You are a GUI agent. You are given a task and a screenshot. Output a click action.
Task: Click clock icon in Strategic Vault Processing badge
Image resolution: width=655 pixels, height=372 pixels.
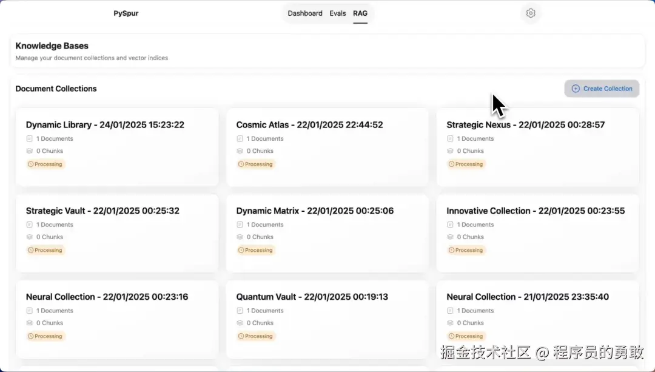[30, 250]
